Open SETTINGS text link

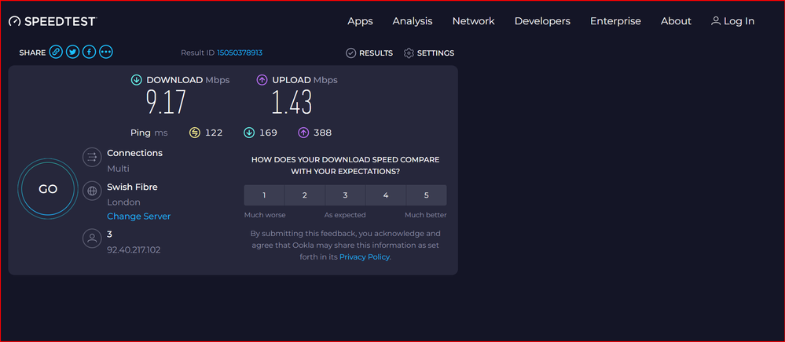click(435, 53)
